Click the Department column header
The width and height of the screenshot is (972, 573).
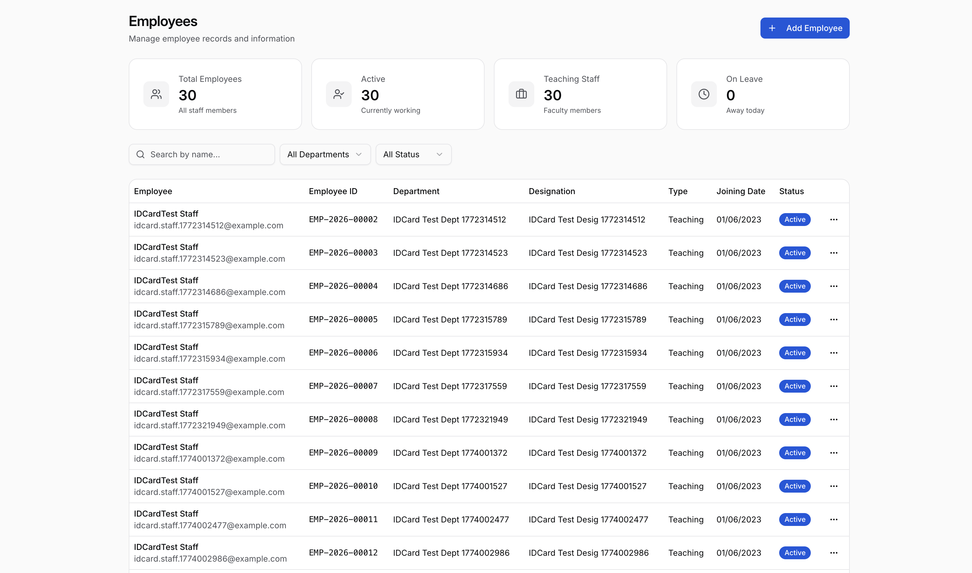[x=416, y=191]
